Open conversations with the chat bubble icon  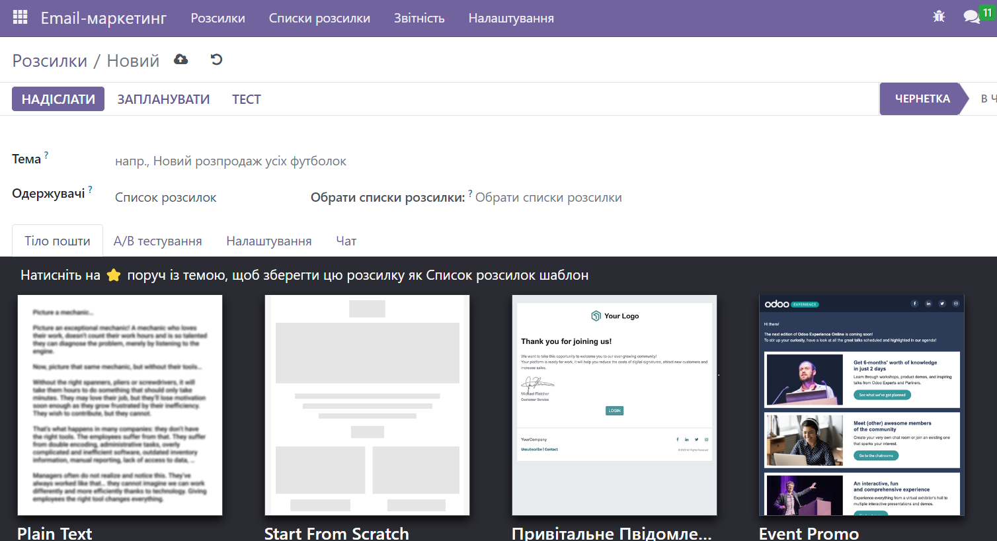(x=971, y=16)
